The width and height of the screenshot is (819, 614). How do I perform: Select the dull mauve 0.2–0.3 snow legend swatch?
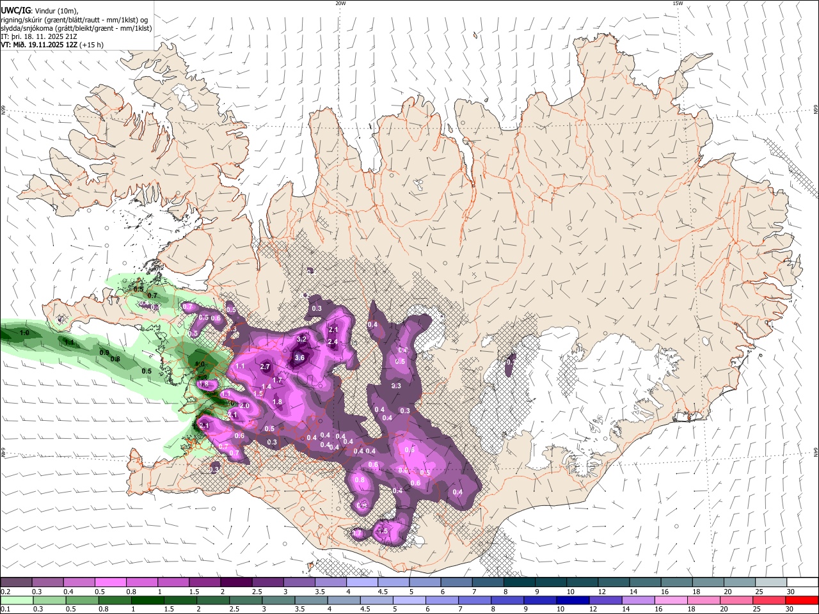(17, 583)
